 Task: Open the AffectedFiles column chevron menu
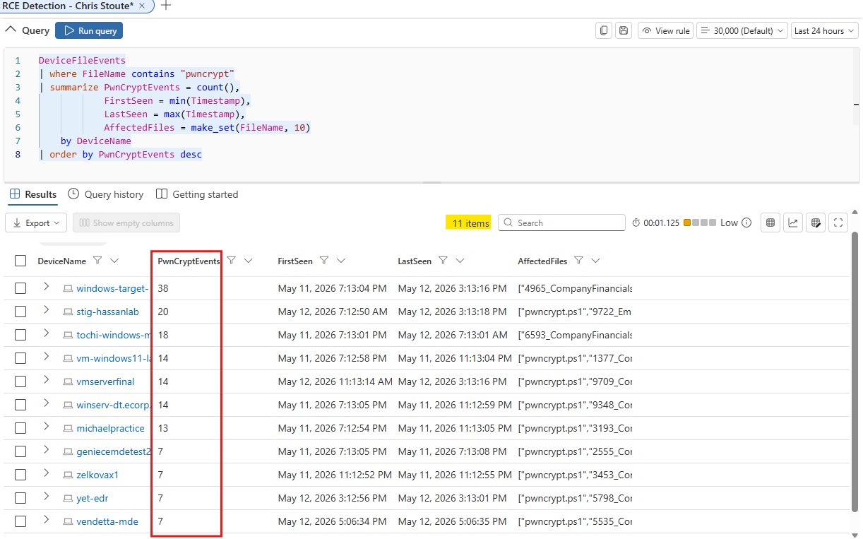595,261
